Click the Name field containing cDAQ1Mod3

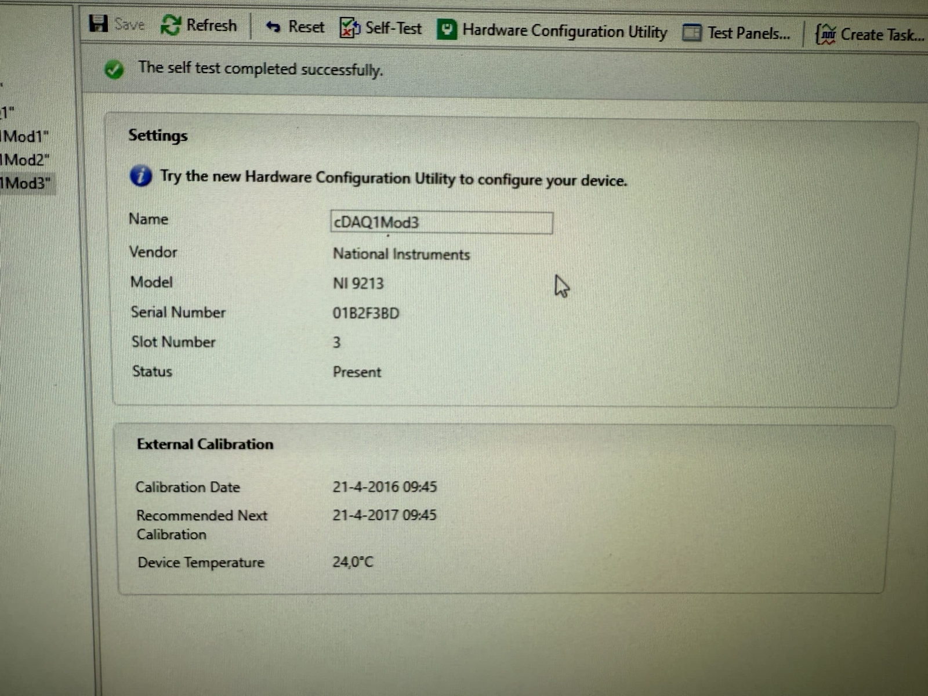(x=441, y=223)
